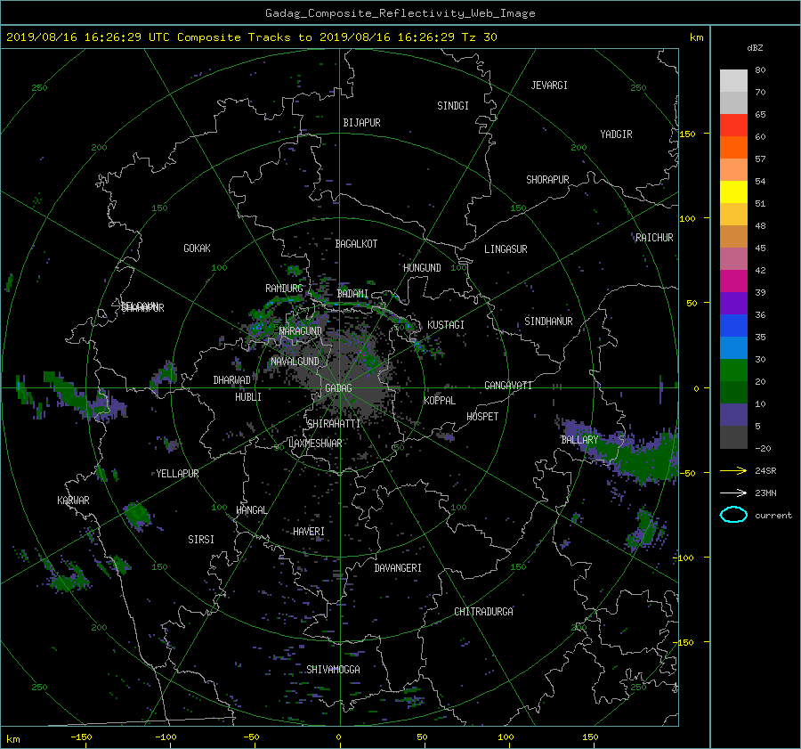Click the DAVANGERI city label
The width and height of the screenshot is (801, 749).
398,568
